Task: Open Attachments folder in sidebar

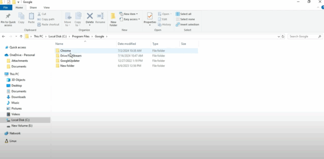Action: [x=17, y=61]
